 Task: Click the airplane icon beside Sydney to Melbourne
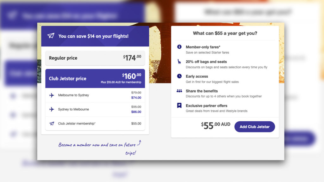coord(52,110)
